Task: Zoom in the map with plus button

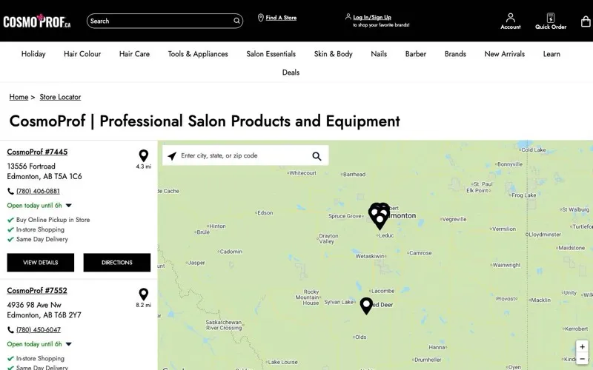Action: pyautogui.click(x=582, y=346)
